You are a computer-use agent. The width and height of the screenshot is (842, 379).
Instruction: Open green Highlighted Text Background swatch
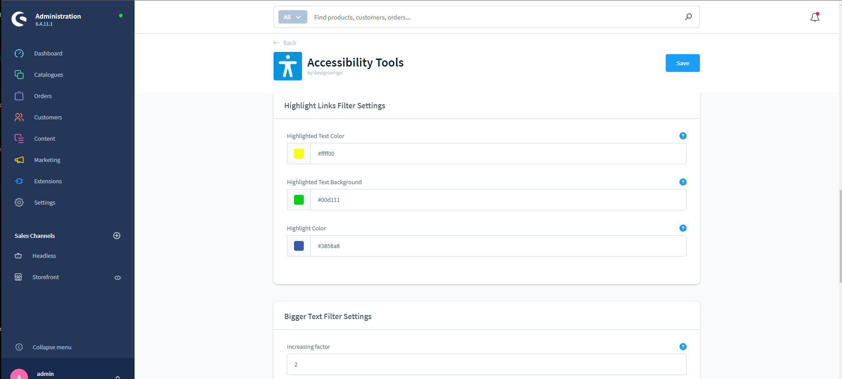pos(299,200)
